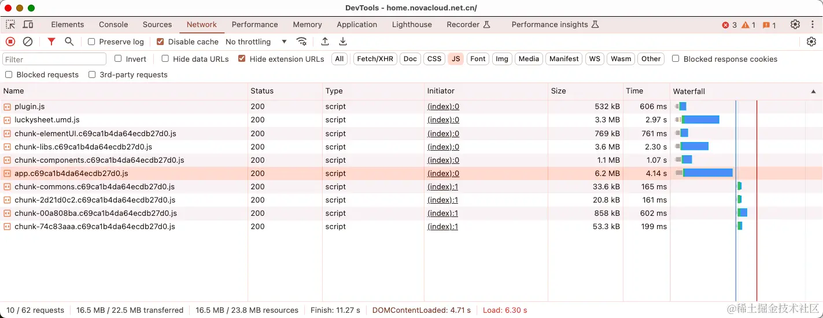Toggle the device toolbar icon
The height and width of the screenshot is (318, 823).
[28, 24]
